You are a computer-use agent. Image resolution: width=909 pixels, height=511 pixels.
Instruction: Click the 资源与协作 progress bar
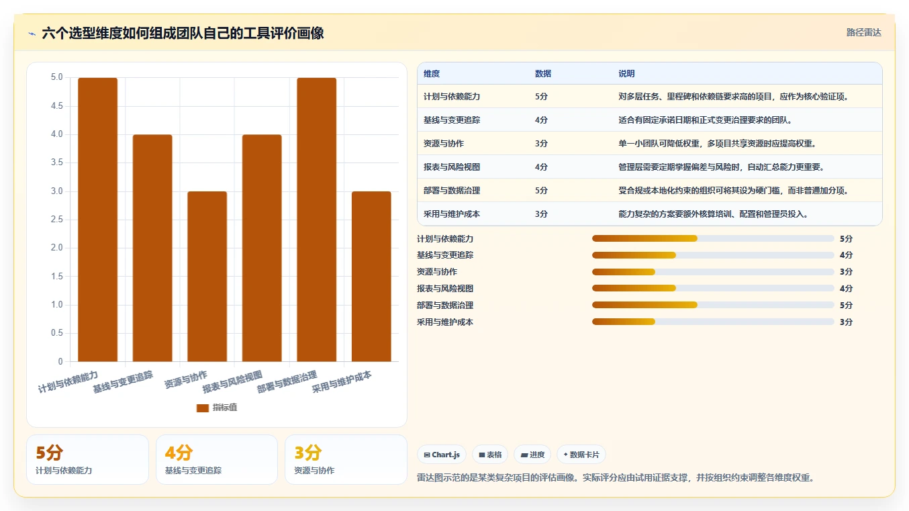pyautogui.click(x=713, y=272)
